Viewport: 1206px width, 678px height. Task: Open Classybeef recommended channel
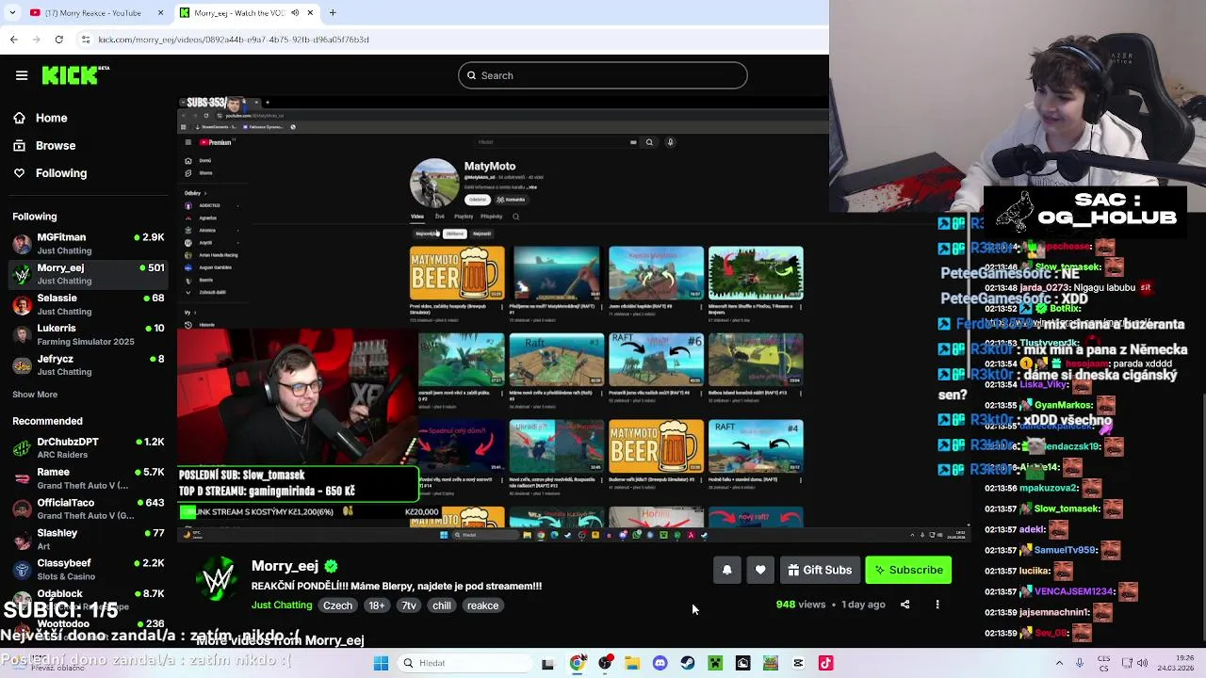pos(89,569)
